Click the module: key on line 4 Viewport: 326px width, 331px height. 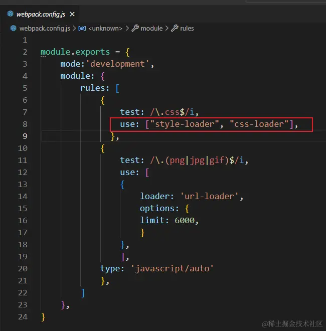click(x=77, y=76)
